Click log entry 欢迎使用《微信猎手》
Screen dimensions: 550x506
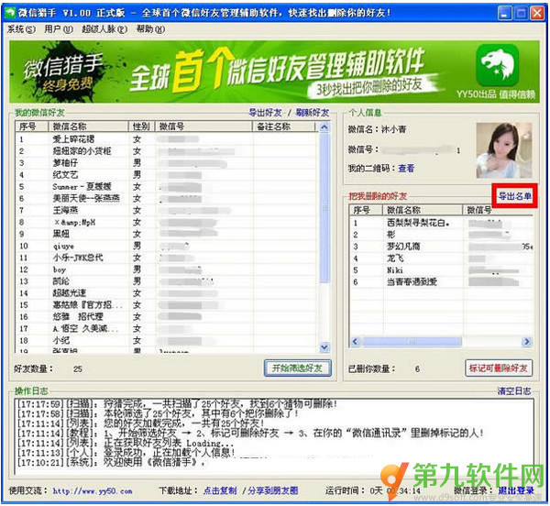(111, 462)
